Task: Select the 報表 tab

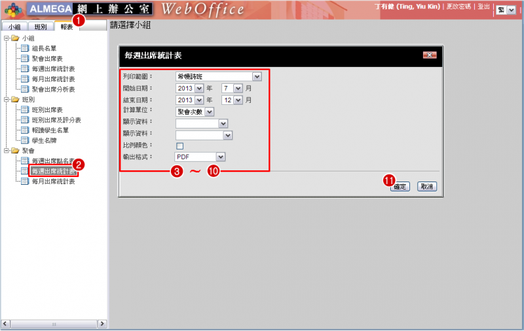Action: point(67,26)
